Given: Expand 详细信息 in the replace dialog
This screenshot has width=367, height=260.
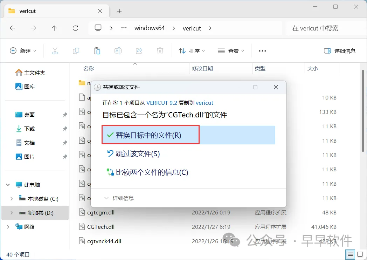Looking at the screenshot, I should 119,198.
